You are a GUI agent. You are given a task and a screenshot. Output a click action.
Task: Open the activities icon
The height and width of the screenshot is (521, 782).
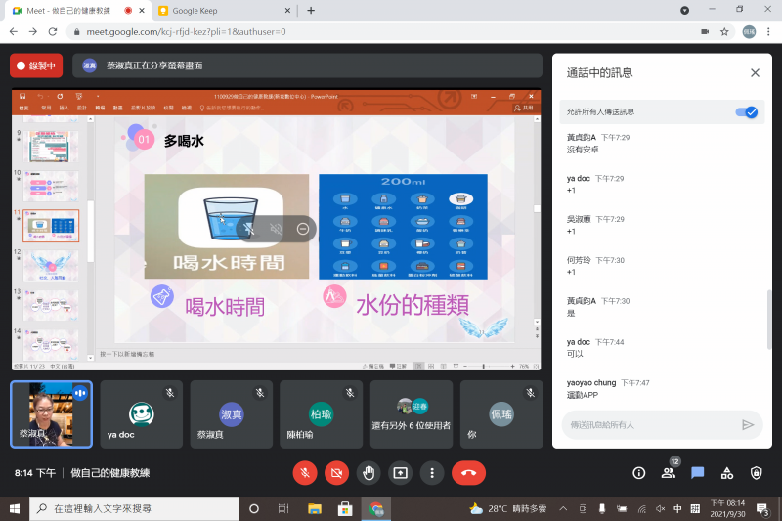pos(726,473)
